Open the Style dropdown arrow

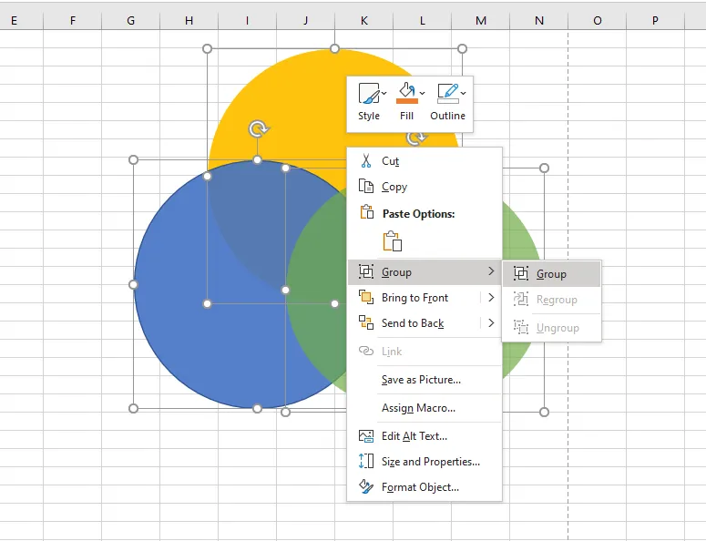(384, 93)
